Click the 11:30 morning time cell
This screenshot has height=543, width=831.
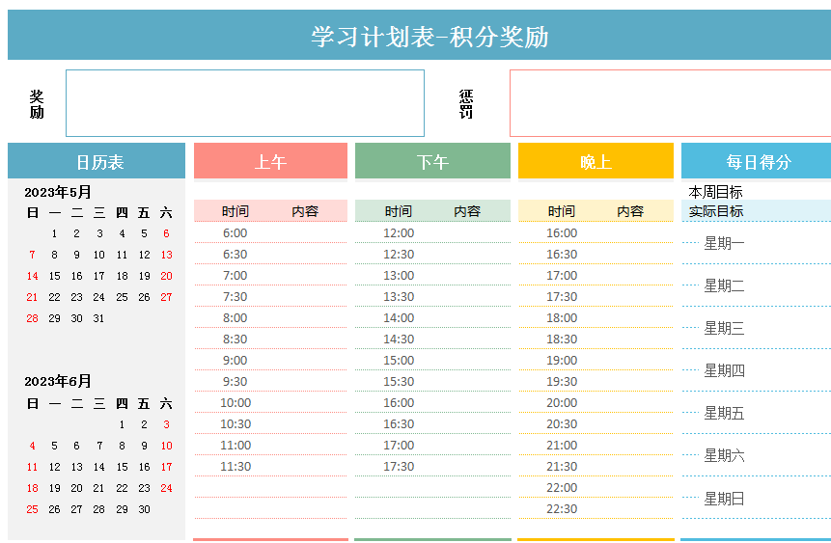[235, 466]
